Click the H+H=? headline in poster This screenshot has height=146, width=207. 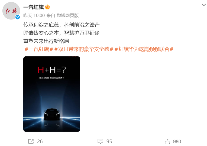pyautogui.click(x=52, y=70)
